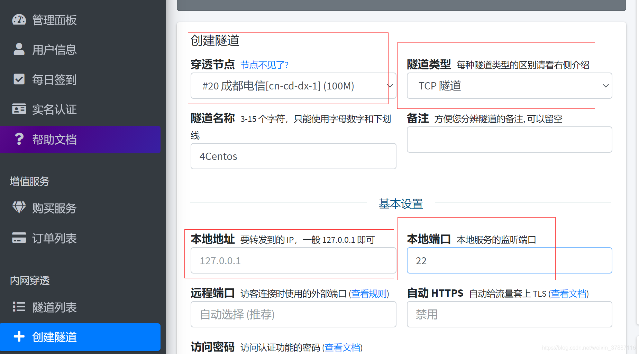Open 隧道列表 in the sidebar
The image size is (639, 354).
pyautogui.click(x=80, y=307)
